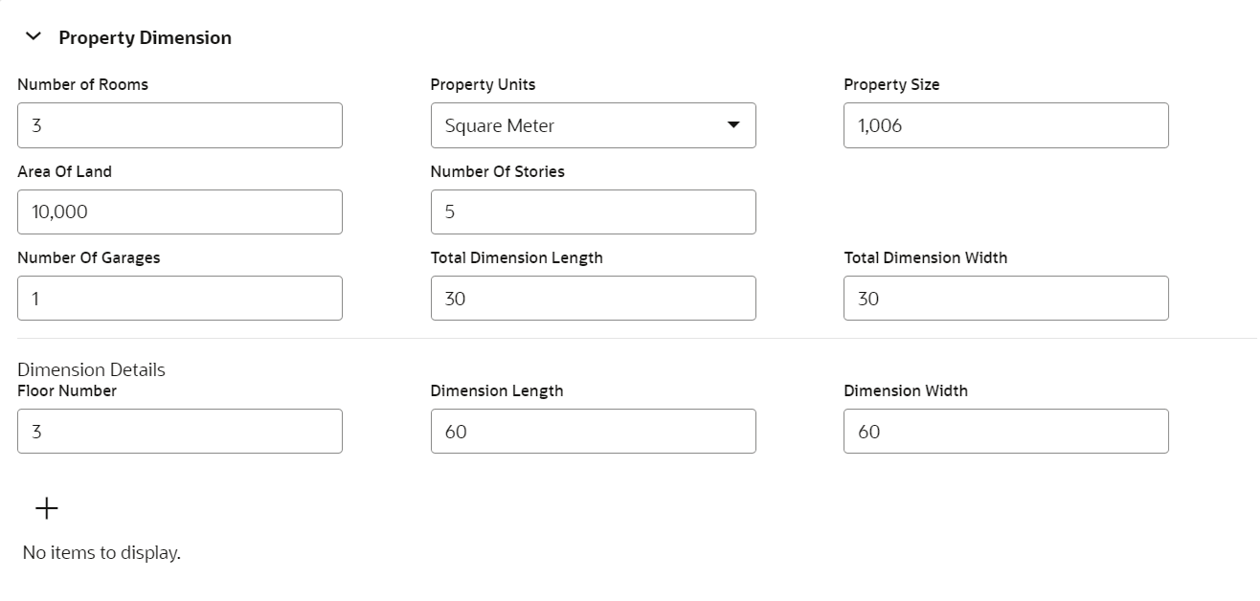The width and height of the screenshot is (1260, 601).
Task: Click the Property Units dropdown arrow
Action: [x=733, y=125]
